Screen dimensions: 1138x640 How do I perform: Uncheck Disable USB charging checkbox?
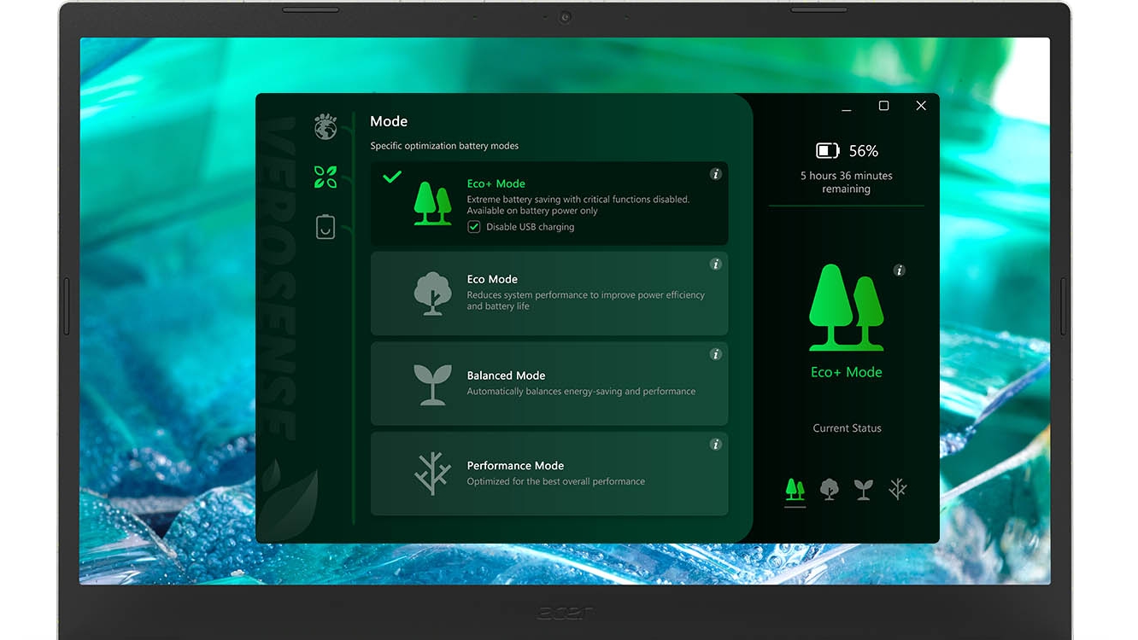(473, 227)
